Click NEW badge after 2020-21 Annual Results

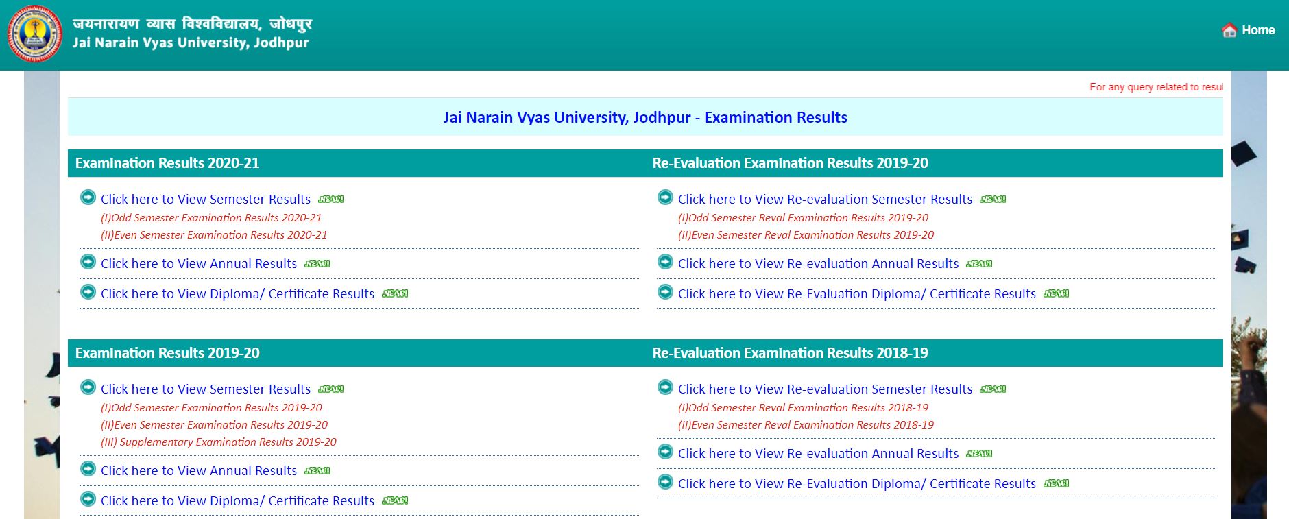pyautogui.click(x=317, y=264)
